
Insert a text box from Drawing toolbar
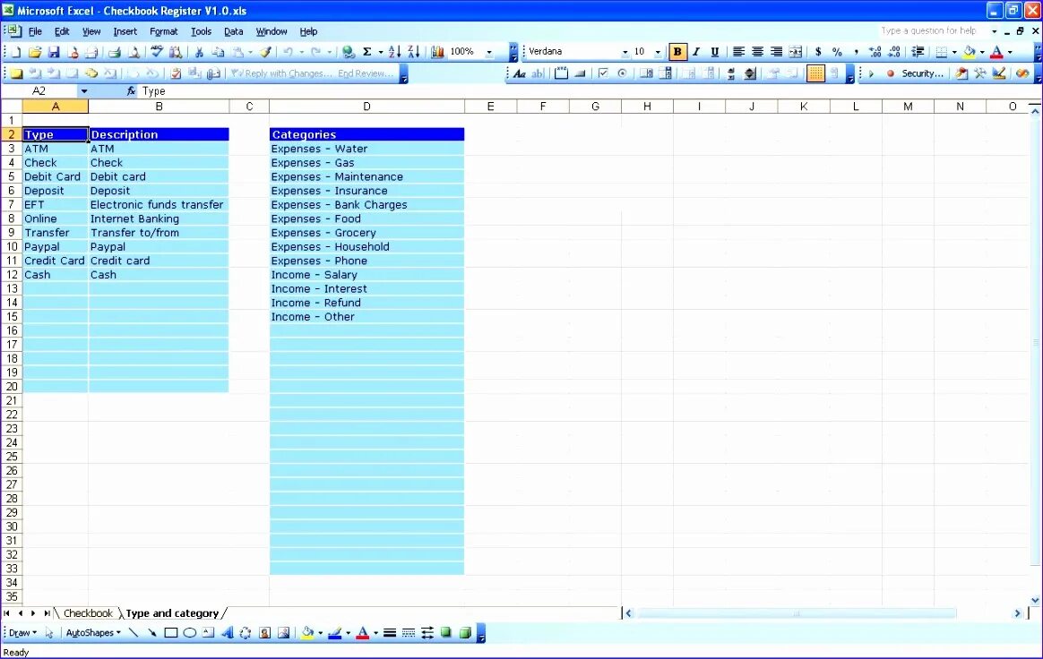208,633
